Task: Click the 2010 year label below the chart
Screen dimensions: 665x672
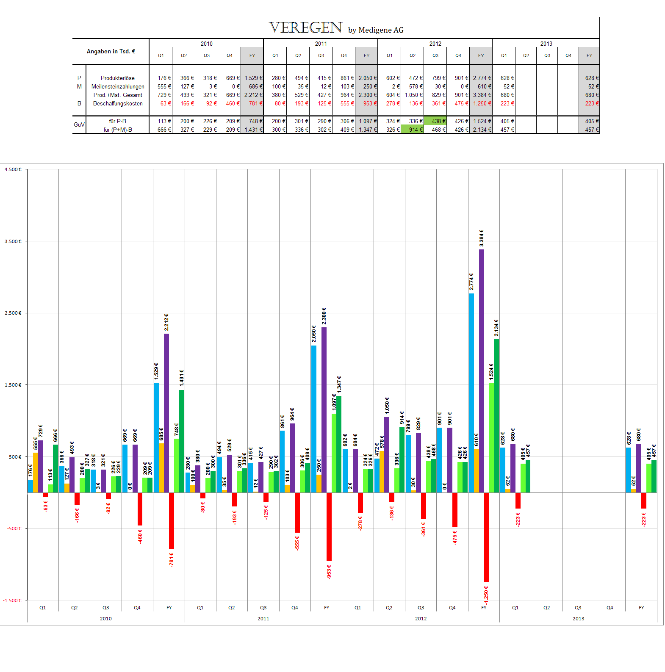Action: pos(106,619)
